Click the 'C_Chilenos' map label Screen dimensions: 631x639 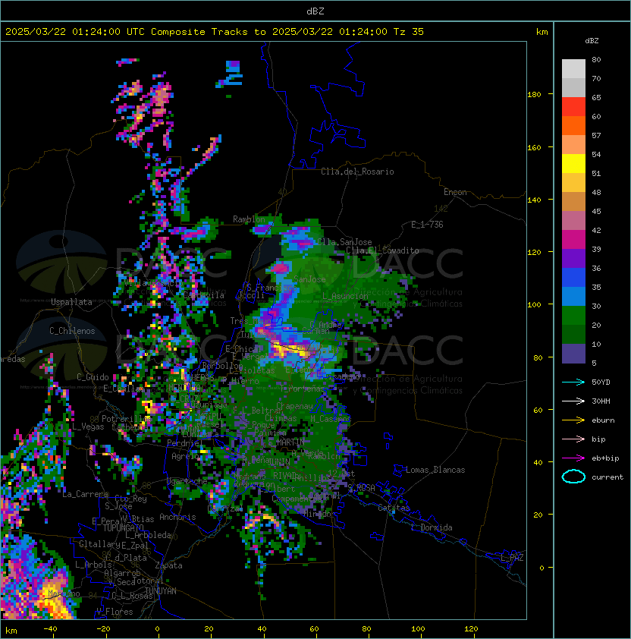72,331
